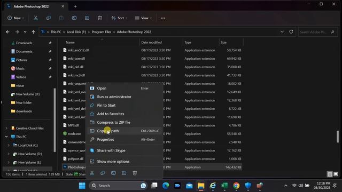Sort by the Date modified column header
Screen dimensions: 342x192
click(x=151, y=43)
